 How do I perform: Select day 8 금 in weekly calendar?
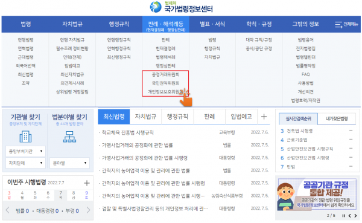point(74,195)
